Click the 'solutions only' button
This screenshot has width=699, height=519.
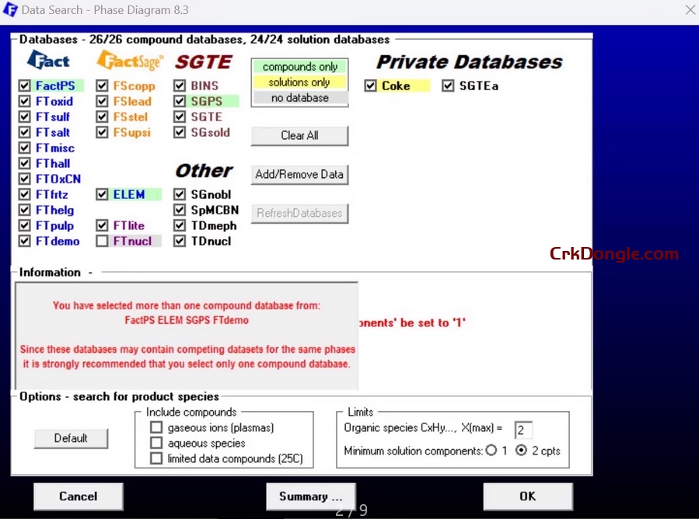click(x=299, y=82)
